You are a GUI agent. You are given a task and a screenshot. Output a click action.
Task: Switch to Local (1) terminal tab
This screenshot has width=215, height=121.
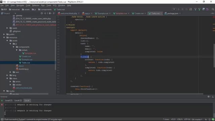[x=9, y=100]
